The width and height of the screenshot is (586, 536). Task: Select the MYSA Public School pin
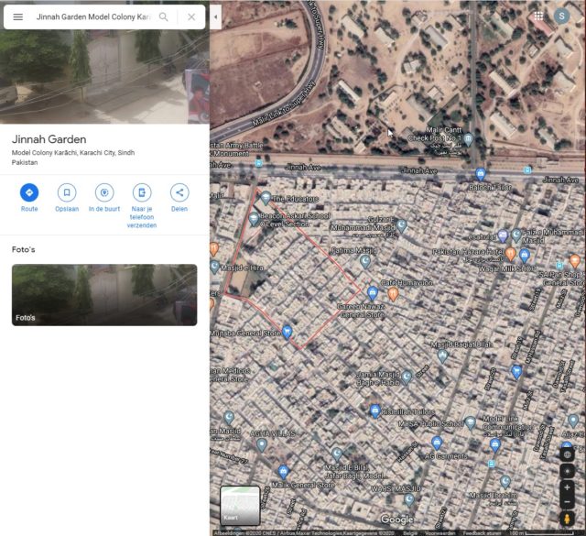[471, 422]
